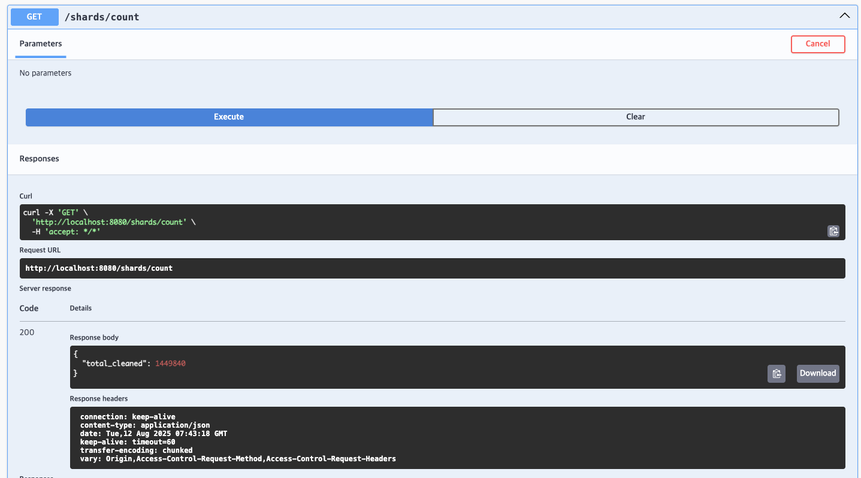
Task: Click the Execute button
Action: pos(229,117)
